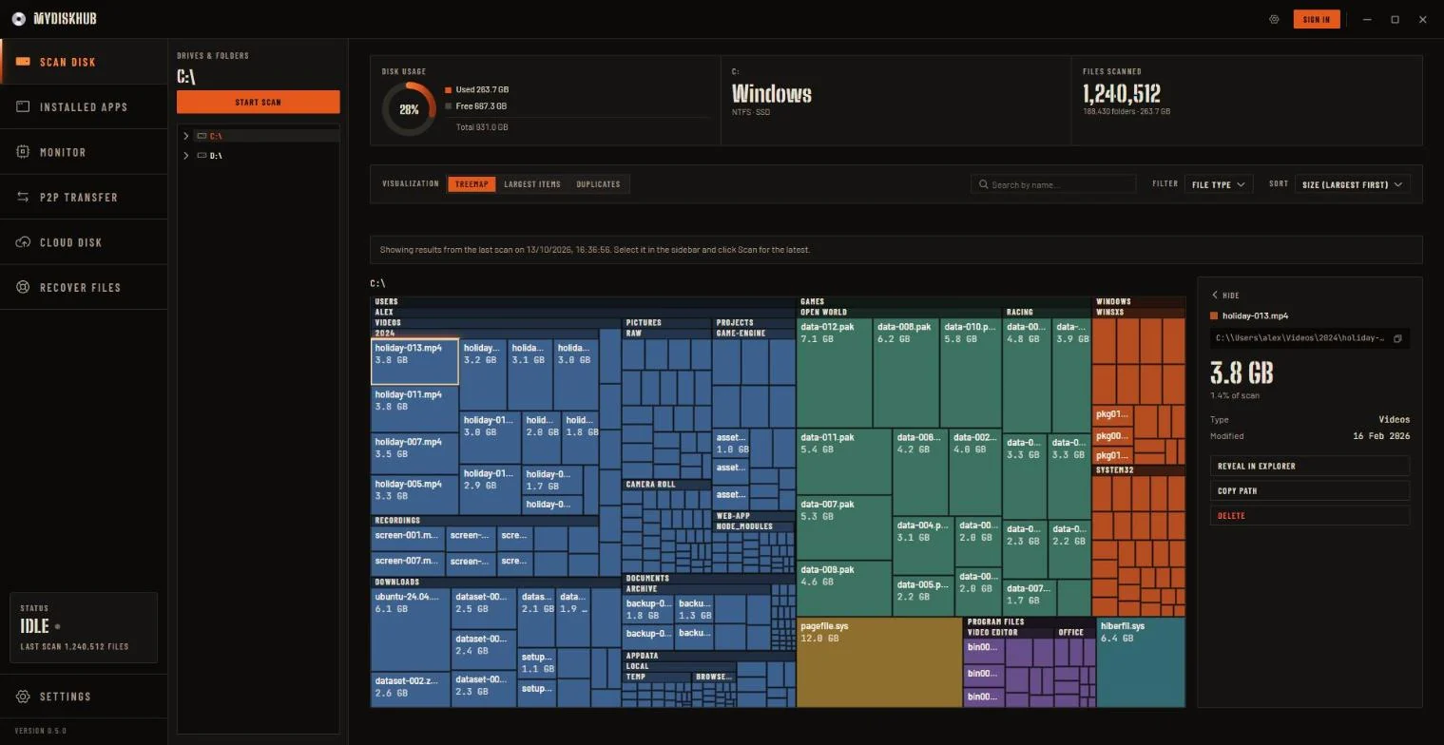Select the holiday-011.mp4 treemap block
Viewport: 1444px width, 745px height.
coord(414,410)
